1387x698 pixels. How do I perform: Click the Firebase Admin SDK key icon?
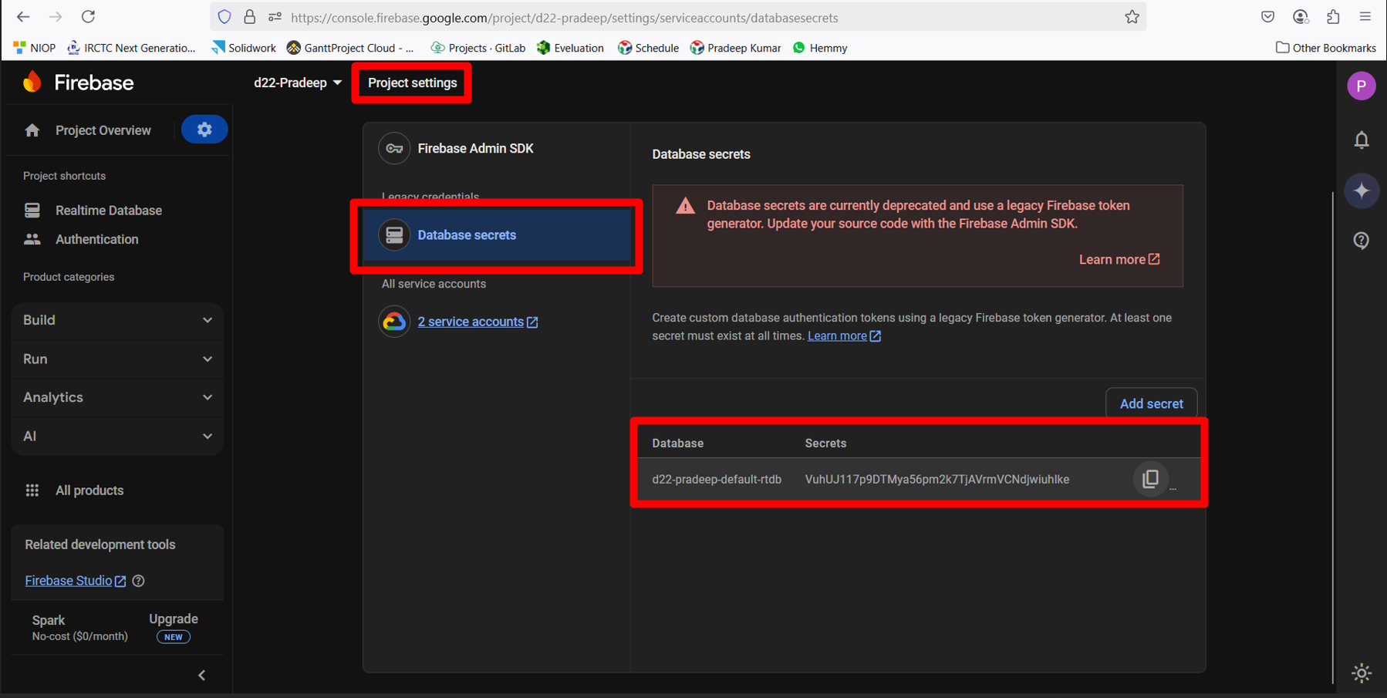pos(394,148)
